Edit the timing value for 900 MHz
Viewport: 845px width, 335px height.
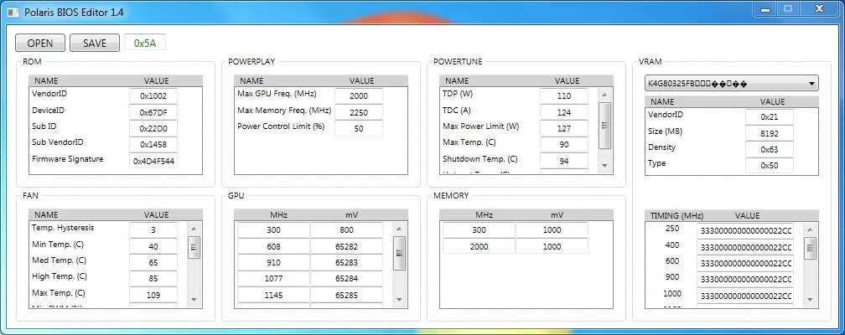pos(745,280)
